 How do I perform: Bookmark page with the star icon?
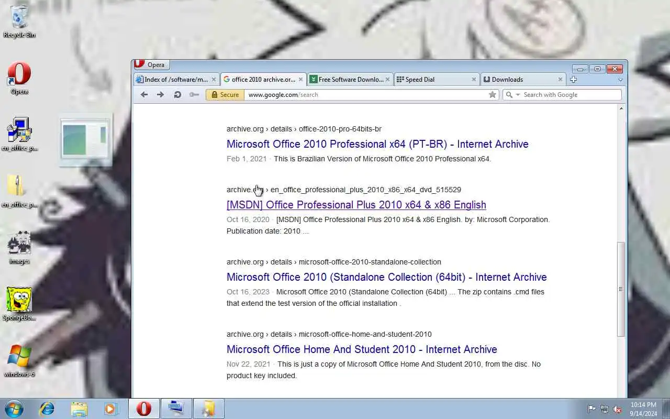click(x=493, y=95)
